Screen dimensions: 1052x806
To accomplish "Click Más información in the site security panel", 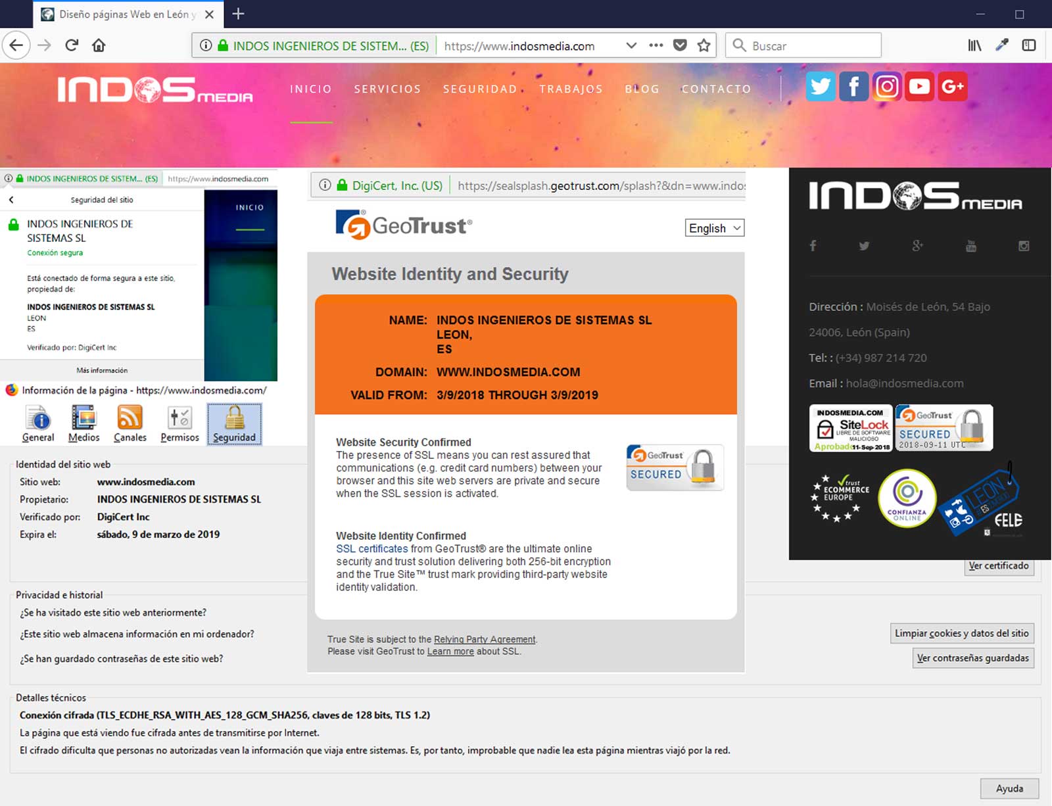I will [x=102, y=370].
